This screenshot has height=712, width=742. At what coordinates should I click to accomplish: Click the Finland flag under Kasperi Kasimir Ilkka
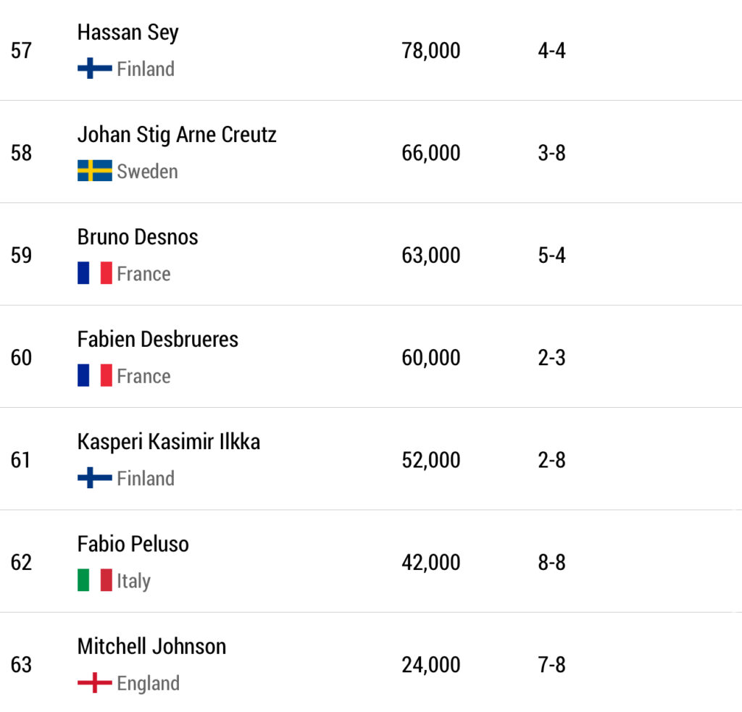[94, 478]
